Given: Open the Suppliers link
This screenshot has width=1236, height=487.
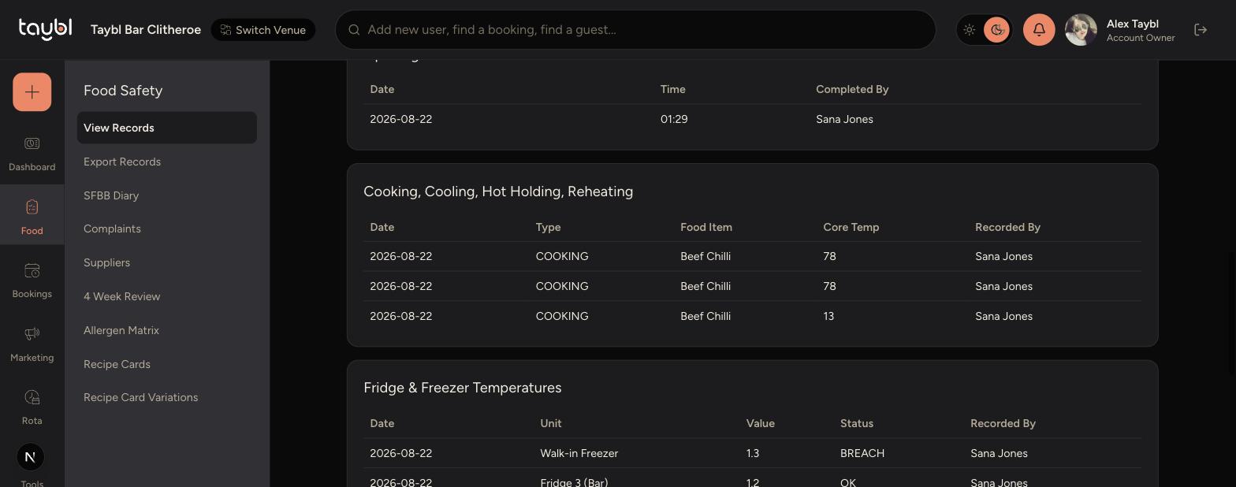Looking at the screenshot, I should tap(106, 262).
